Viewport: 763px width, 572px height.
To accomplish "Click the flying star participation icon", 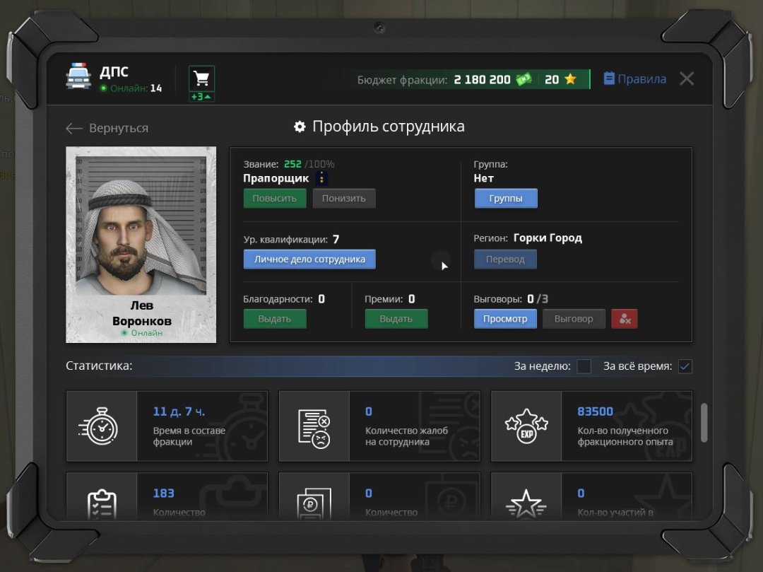I will tap(526, 504).
